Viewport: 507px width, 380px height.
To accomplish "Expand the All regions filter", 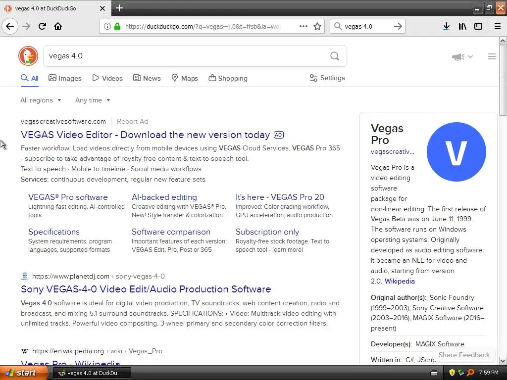I will point(41,100).
